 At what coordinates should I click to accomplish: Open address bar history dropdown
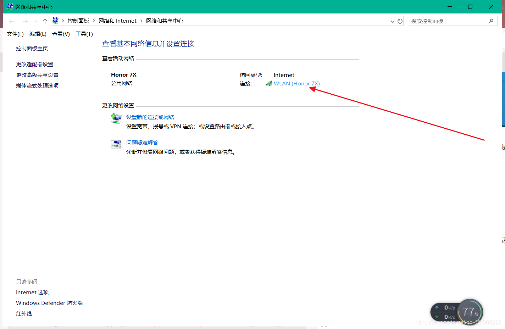[x=393, y=21]
